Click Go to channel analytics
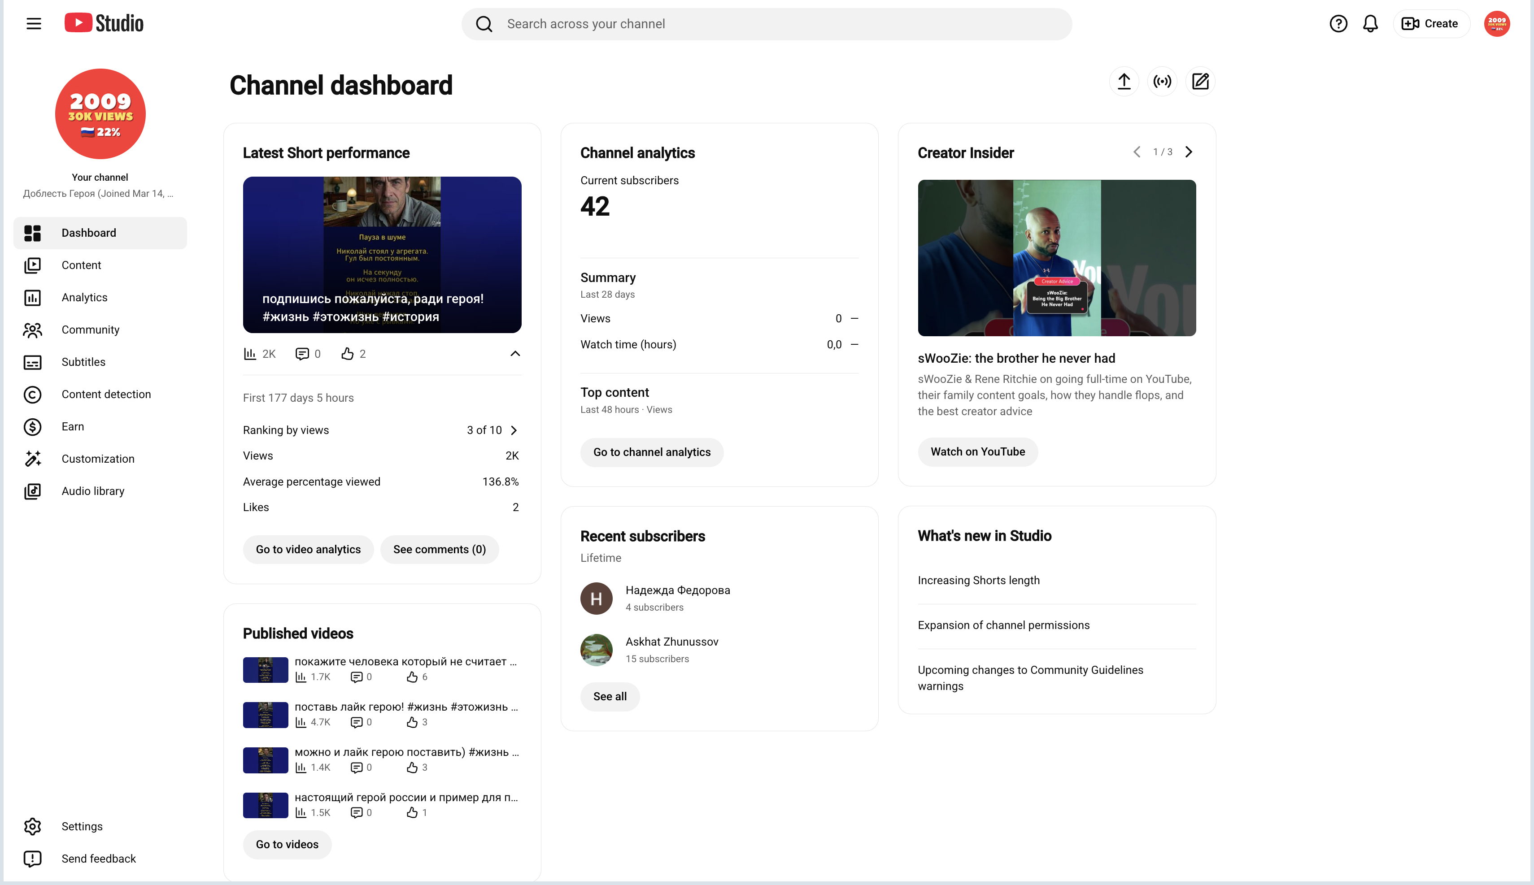The width and height of the screenshot is (1534, 885). [x=652, y=452]
